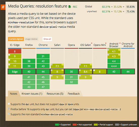
Task: Click the Opera column header
Action: (x=71, y=45)
